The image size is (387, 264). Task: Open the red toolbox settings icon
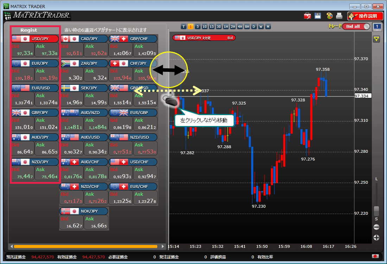(307, 16)
